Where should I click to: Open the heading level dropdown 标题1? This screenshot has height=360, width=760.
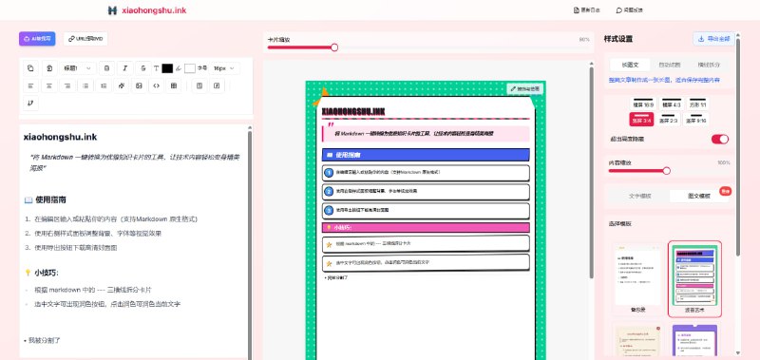tap(78, 68)
